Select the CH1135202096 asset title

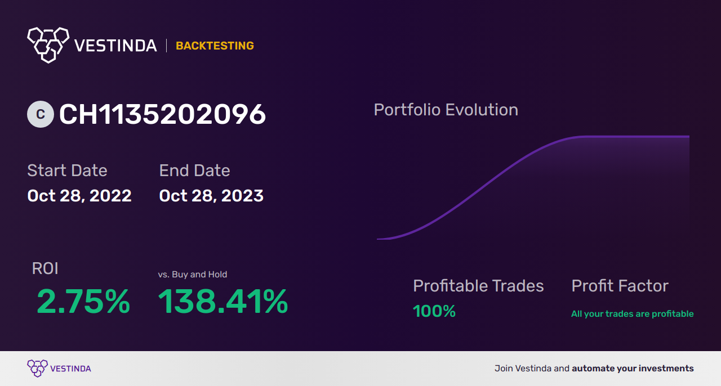pos(162,114)
